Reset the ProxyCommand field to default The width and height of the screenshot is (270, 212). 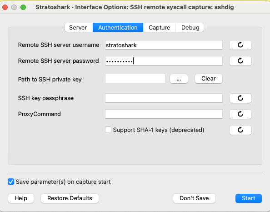[240, 114]
